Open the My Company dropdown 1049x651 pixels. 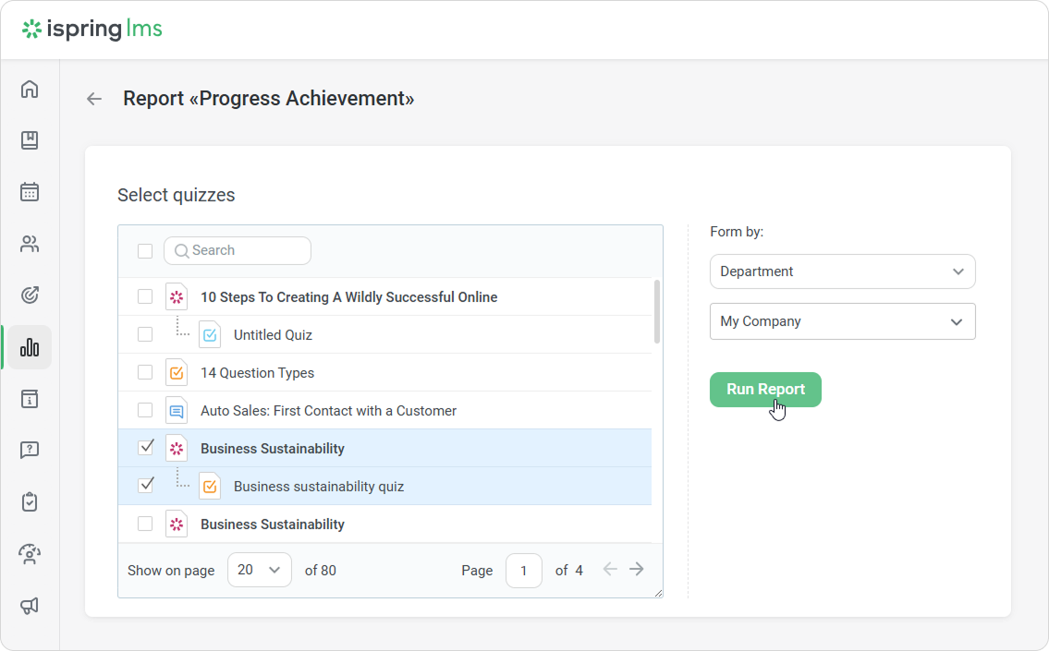pyautogui.click(x=842, y=321)
